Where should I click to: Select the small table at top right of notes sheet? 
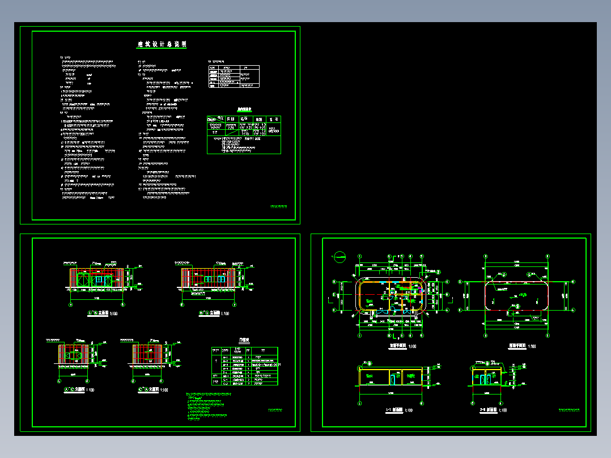pyautogui.click(x=234, y=77)
